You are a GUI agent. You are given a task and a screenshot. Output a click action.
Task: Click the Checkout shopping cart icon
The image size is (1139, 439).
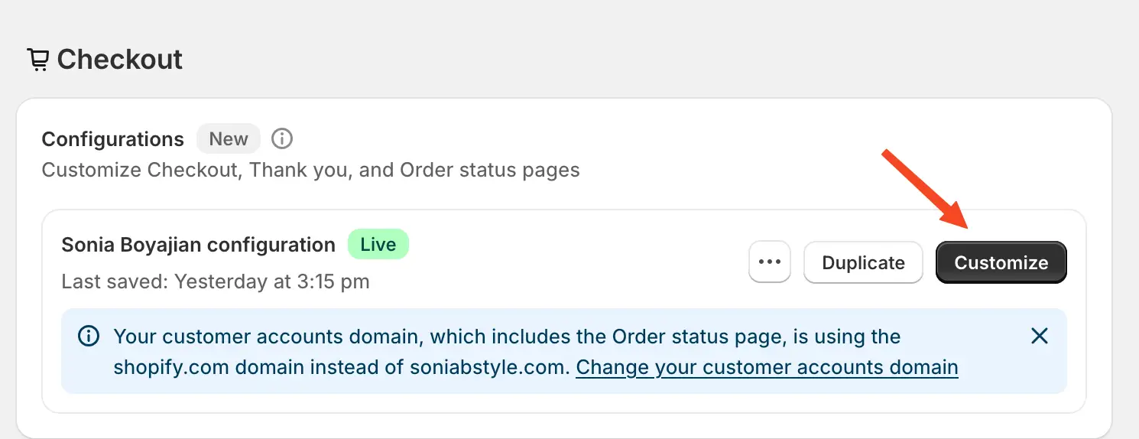(x=38, y=60)
